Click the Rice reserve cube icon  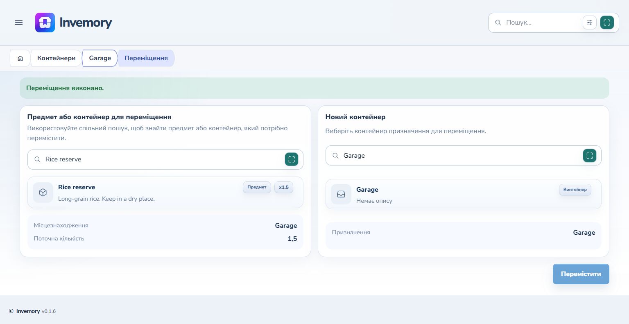pyautogui.click(x=43, y=193)
